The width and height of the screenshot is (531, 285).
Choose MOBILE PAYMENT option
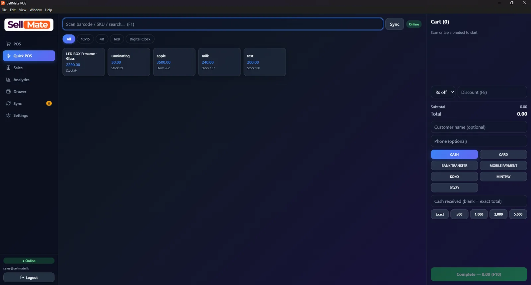(x=503, y=166)
